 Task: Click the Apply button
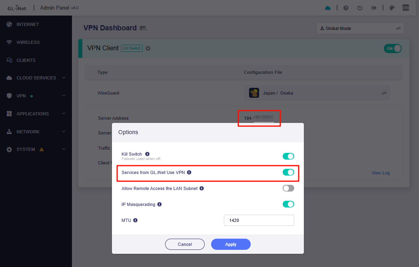[x=231, y=244]
